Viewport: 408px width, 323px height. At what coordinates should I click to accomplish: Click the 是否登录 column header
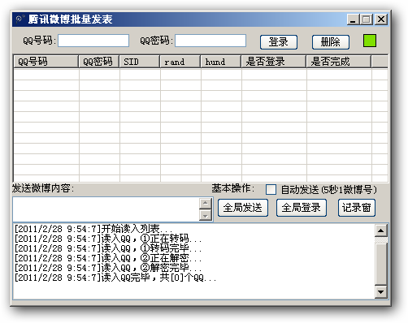click(x=274, y=62)
